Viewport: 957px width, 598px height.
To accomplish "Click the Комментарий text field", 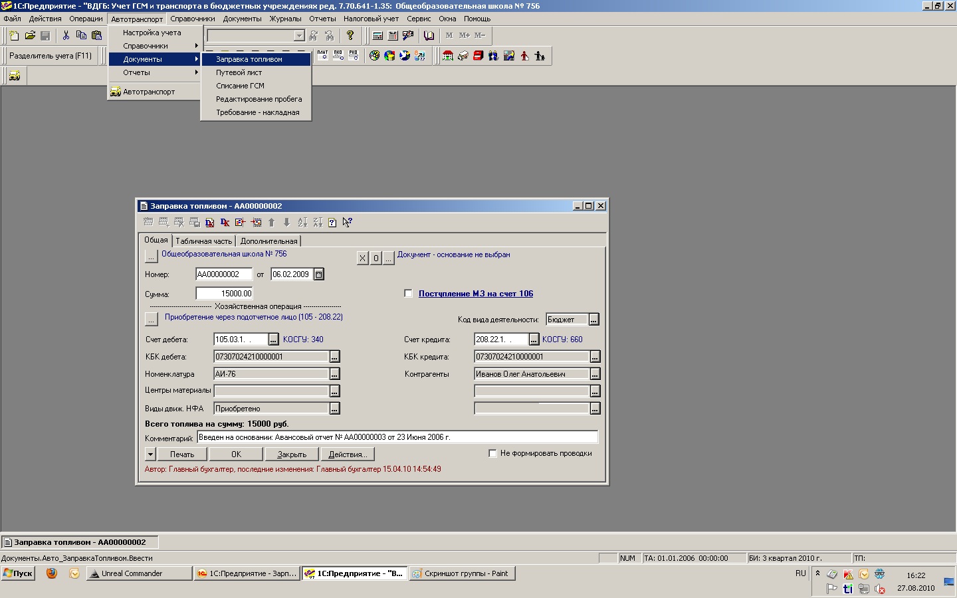I will tap(397, 437).
